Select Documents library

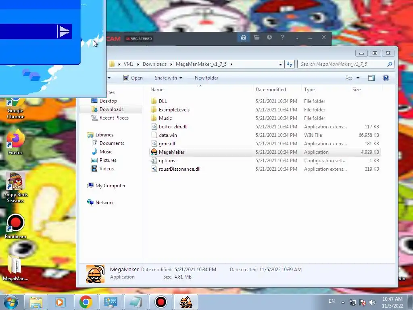pyautogui.click(x=111, y=143)
